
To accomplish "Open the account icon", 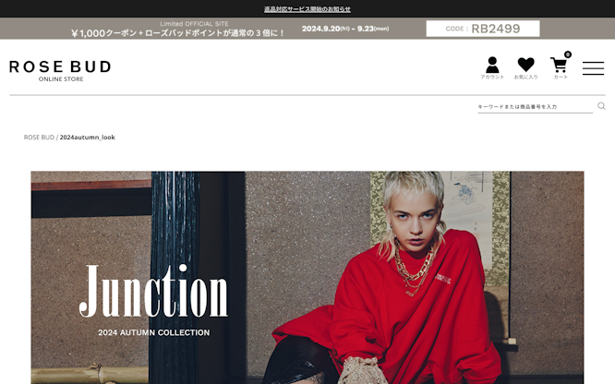I will [492, 65].
